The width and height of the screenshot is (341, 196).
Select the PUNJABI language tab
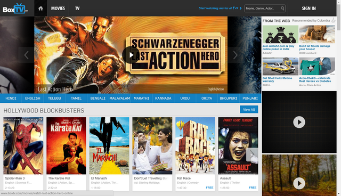point(250,98)
